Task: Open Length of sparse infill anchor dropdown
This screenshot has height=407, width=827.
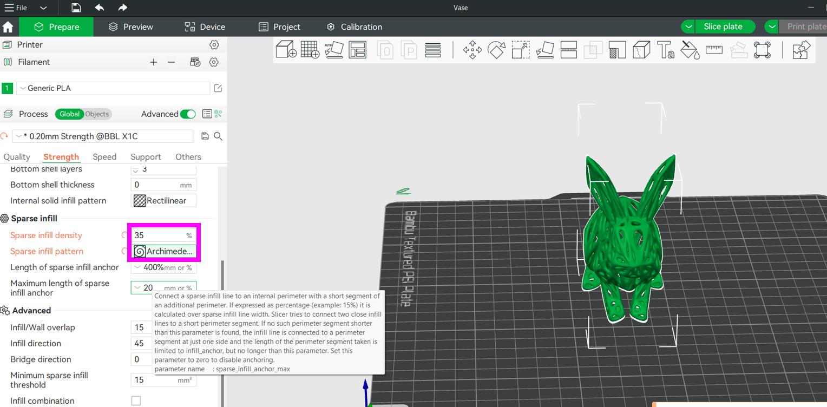Action: click(163, 267)
